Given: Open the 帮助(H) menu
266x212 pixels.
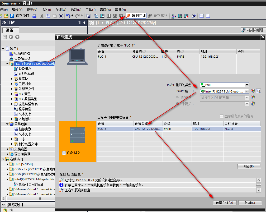Looking at the screenshot, I should pos(120,10).
